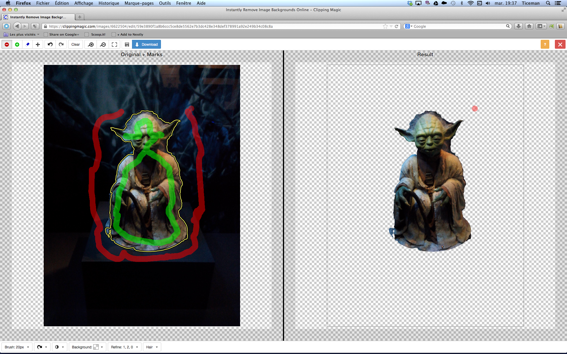Select the blue eraser tool
This screenshot has height=354, width=567.
[x=27, y=45]
